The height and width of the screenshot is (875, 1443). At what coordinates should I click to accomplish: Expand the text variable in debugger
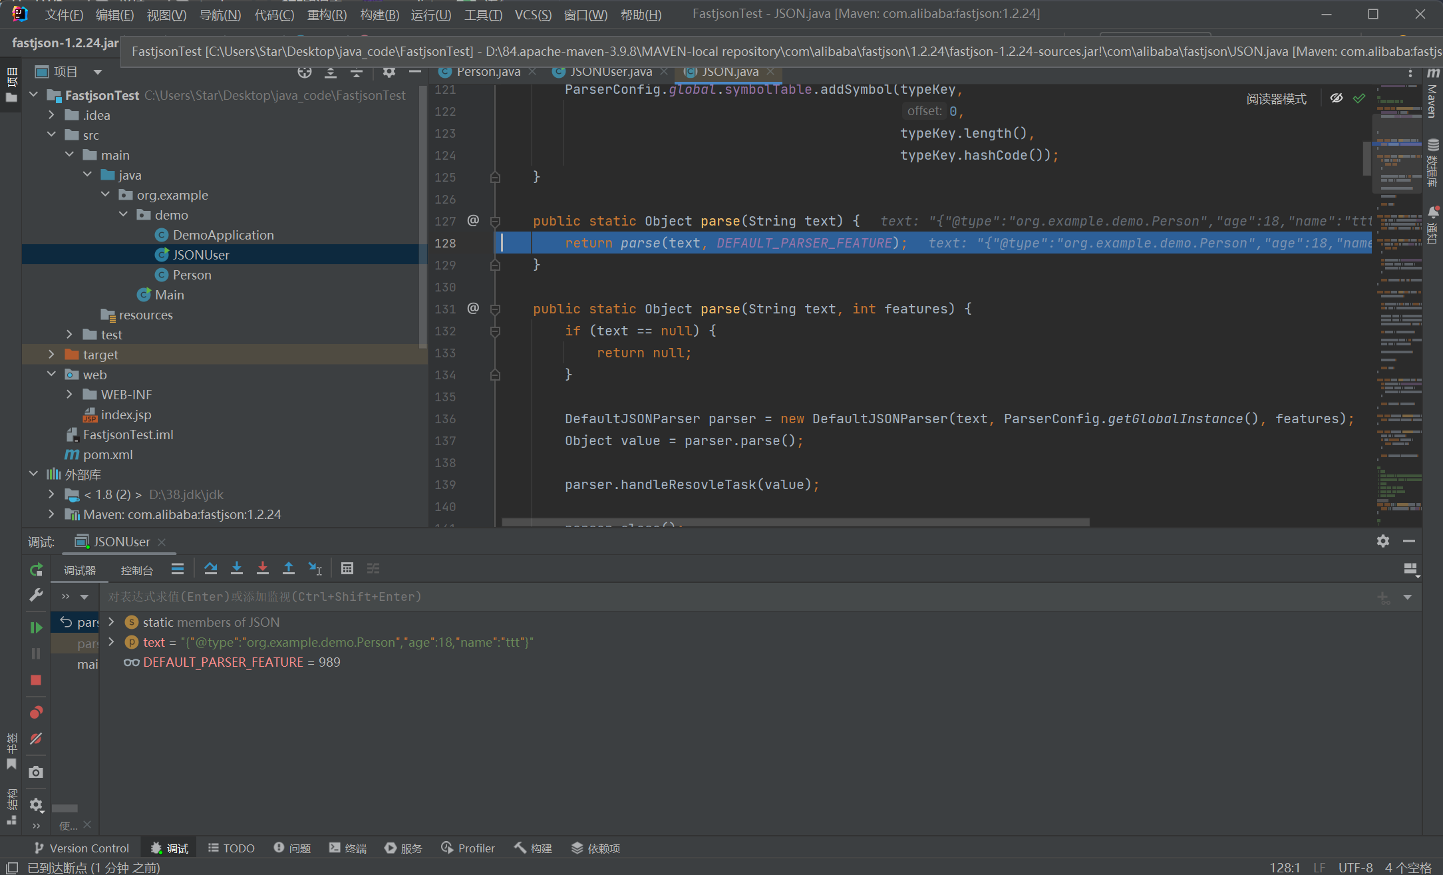coord(112,642)
